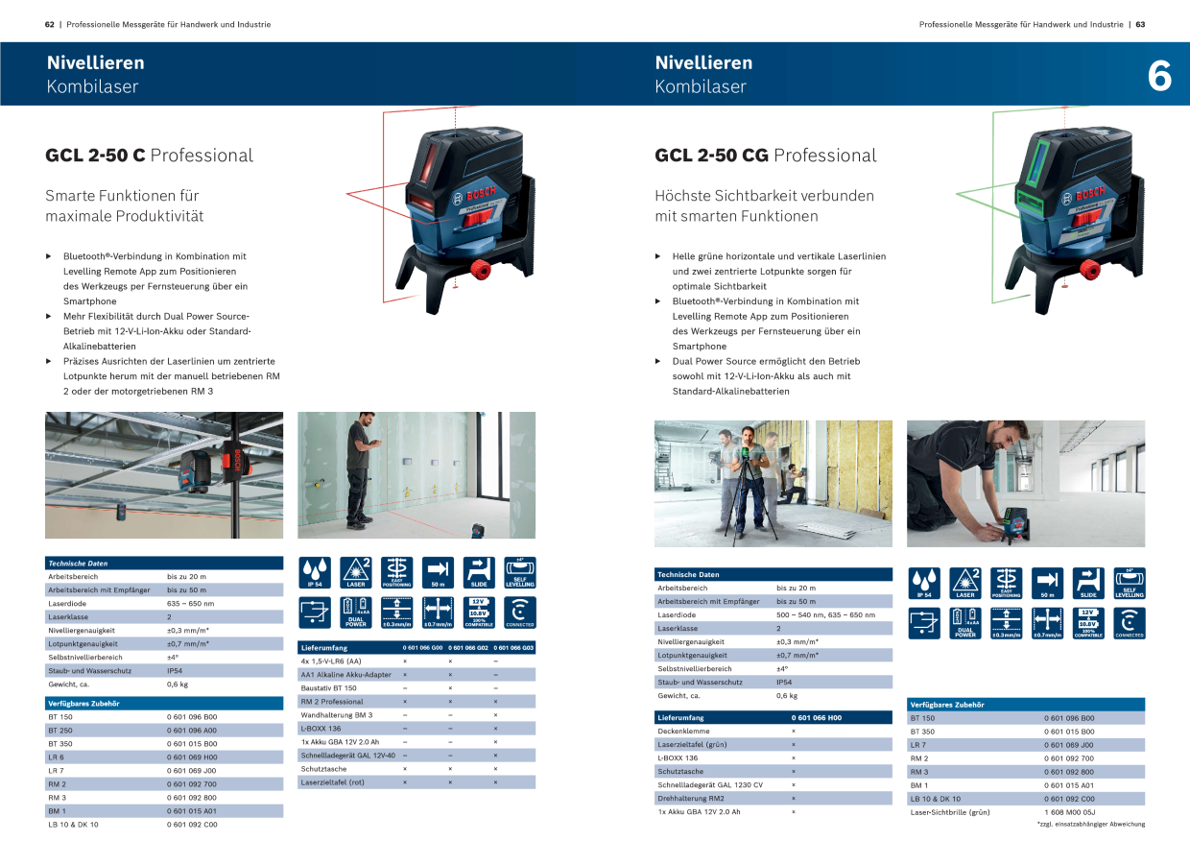
Task: Click the 'Wandhalterung BM 3' row
Action: 416,715
